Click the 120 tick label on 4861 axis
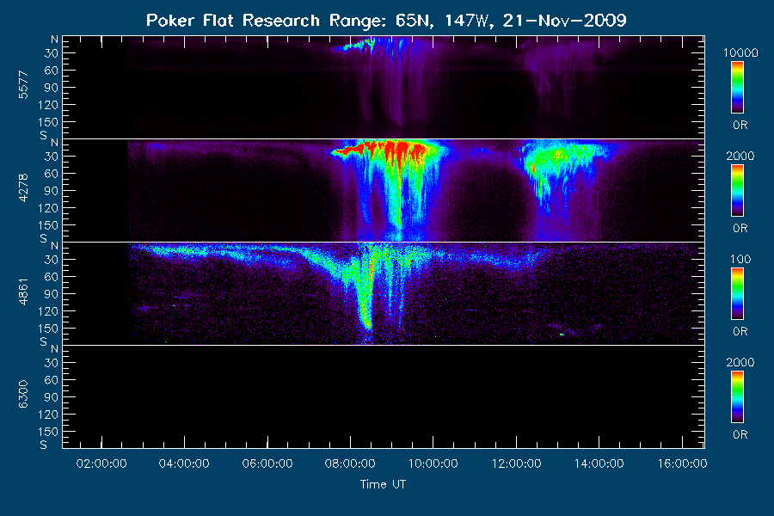Screen dimensions: 774x516 pyautogui.click(x=48, y=311)
